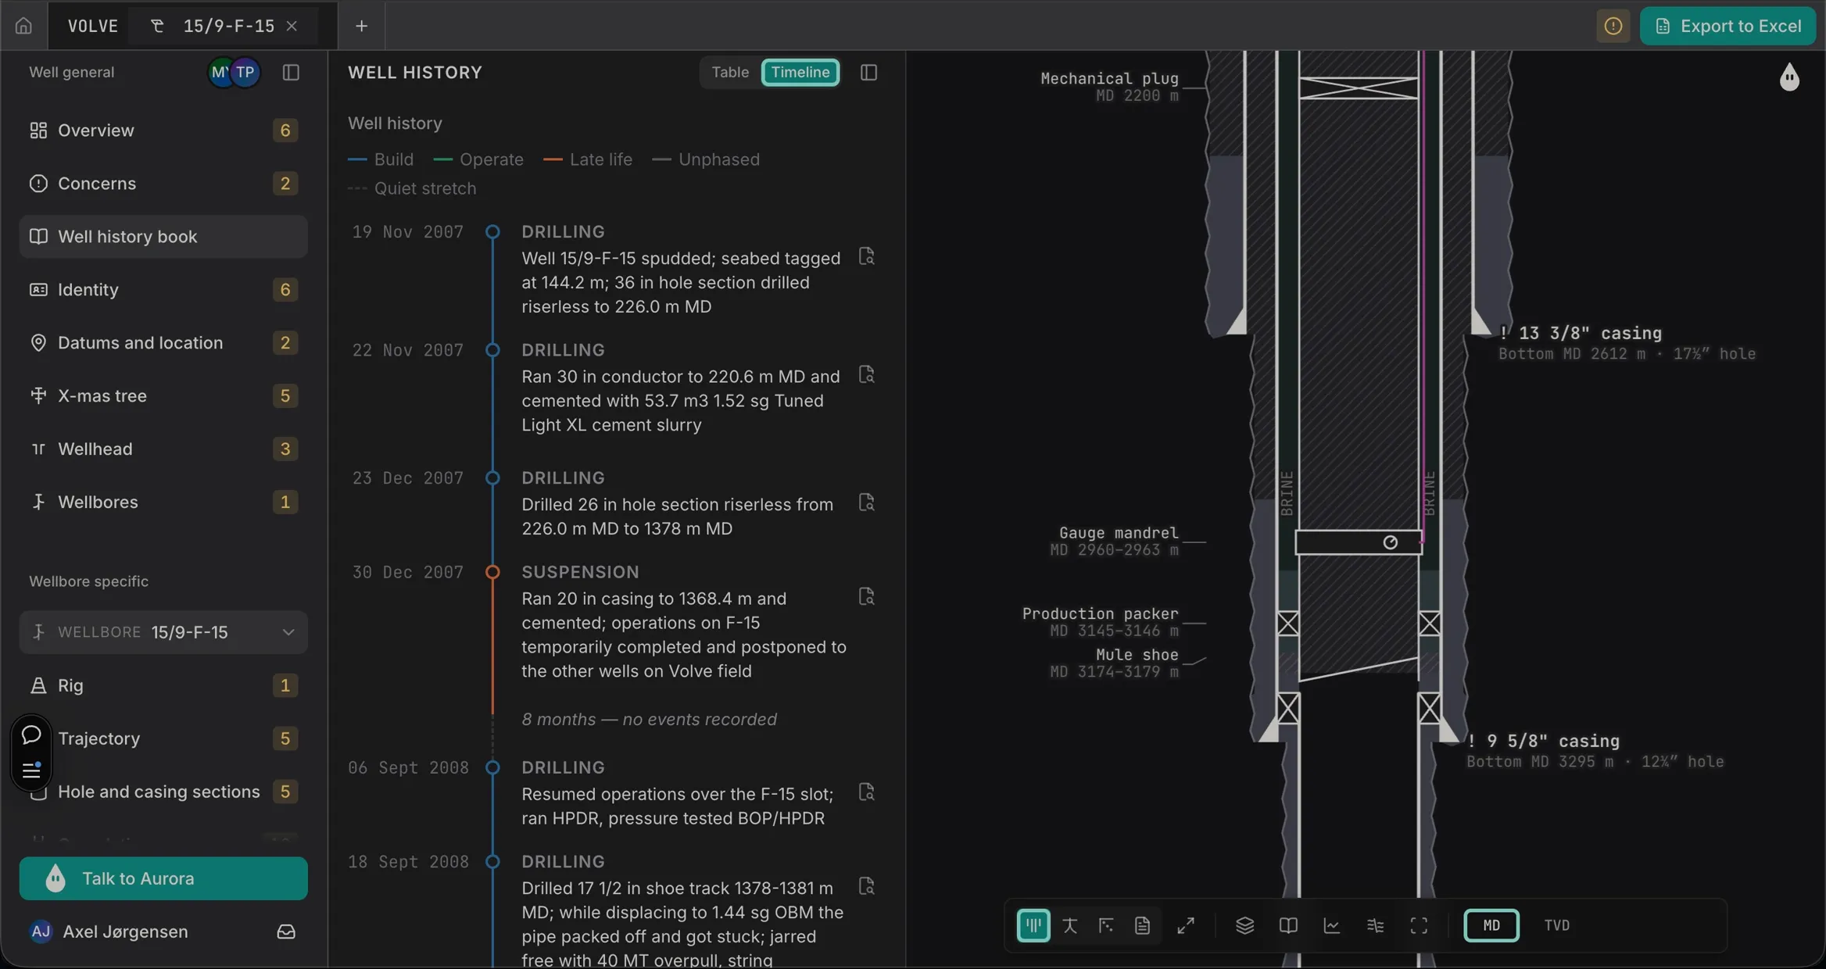Screen dimensions: 1826x969
Task: Open the chat bubble icon
Action: (31, 735)
